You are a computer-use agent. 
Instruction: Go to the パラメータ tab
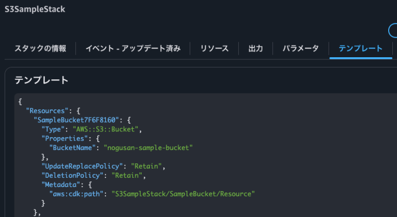[301, 49]
